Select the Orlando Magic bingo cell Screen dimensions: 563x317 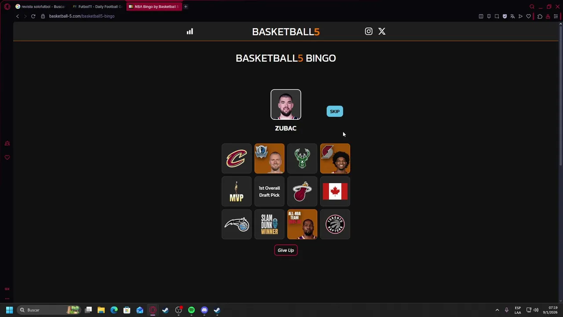[237, 225]
